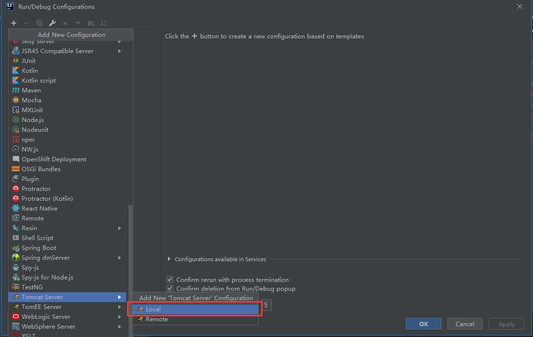Click the Nodeunit icon in list
This screenshot has height=337, width=533.
(x=16, y=130)
